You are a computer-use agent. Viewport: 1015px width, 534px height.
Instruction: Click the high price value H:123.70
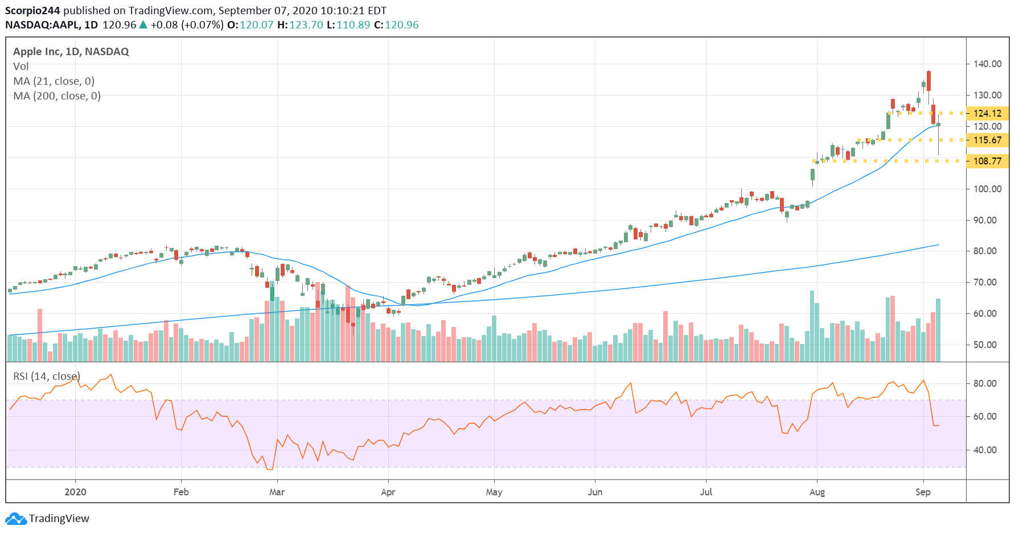coord(300,25)
